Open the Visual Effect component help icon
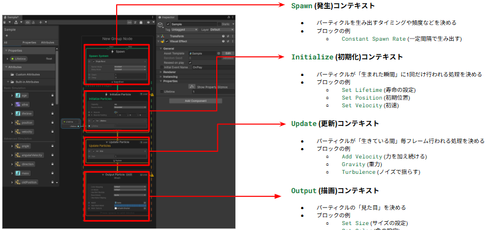Viewport: 488px width, 230px height. [223, 41]
